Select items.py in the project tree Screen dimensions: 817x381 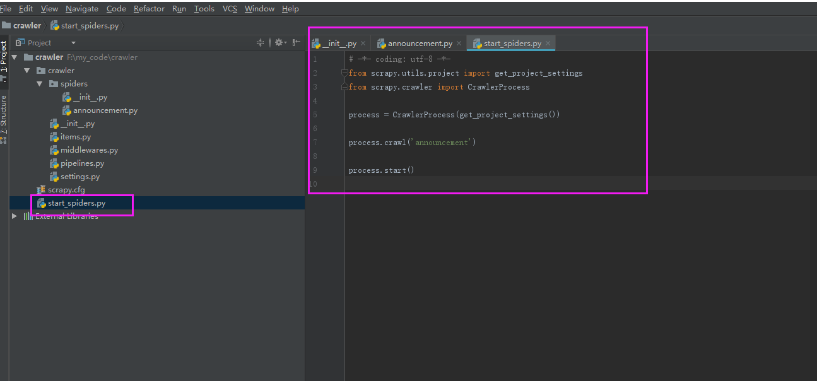click(x=76, y=137)
